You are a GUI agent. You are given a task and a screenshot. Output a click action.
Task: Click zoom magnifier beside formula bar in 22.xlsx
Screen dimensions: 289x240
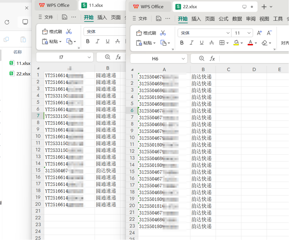click(x=202, y=59)
